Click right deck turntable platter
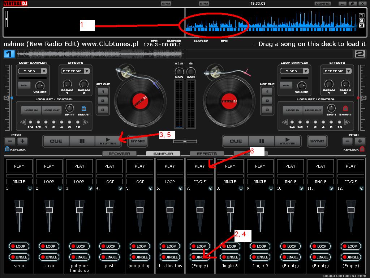 click(229, 101)
